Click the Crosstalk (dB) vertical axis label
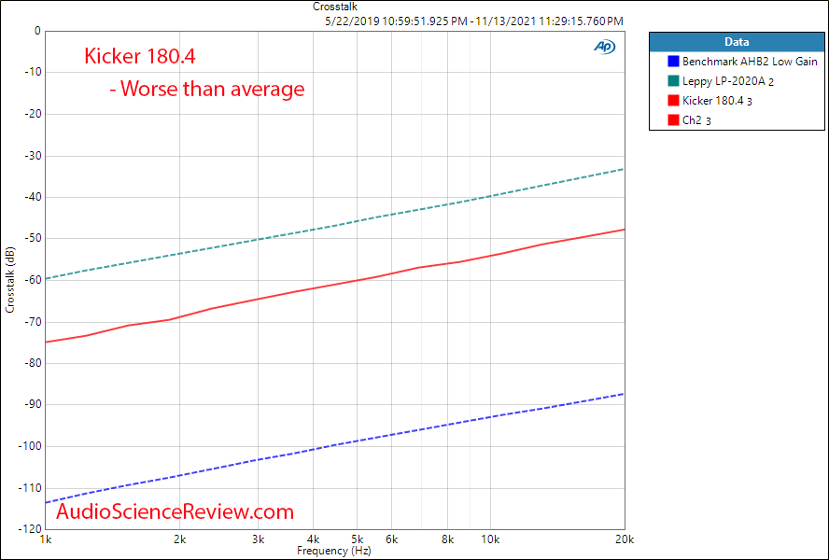 10,280
